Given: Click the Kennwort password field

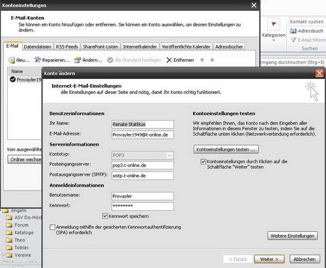Looking at the screenshot, I should [142, 206].
